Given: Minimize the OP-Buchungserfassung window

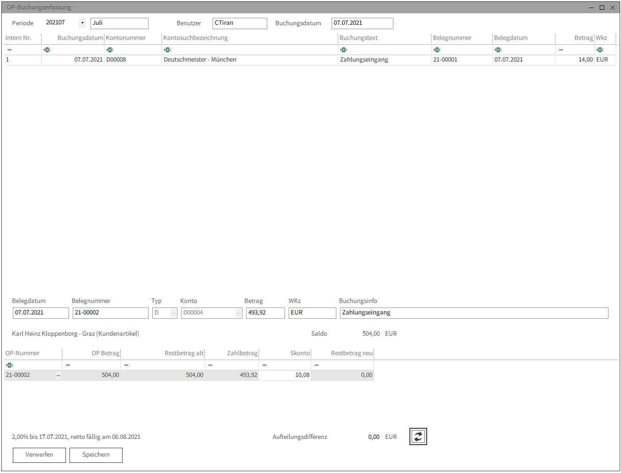Looking at the screenshot, I should click(x=591, y=8).
